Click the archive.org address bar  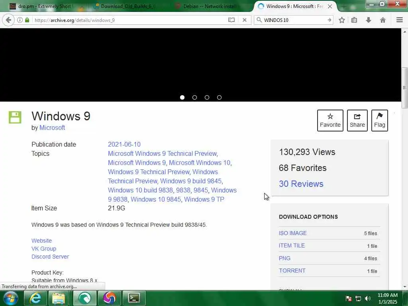130,20
